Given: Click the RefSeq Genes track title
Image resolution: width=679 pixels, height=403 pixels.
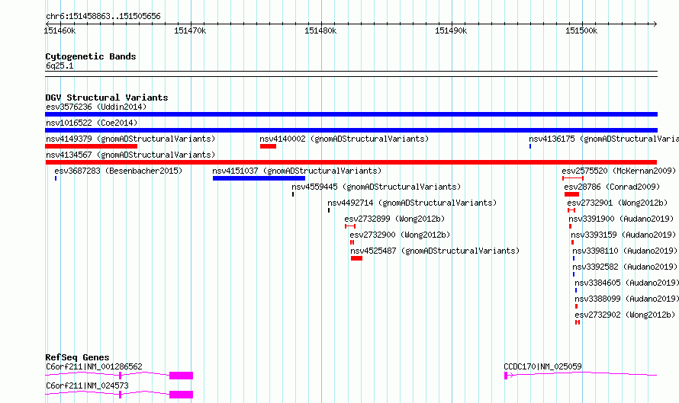Looking at the screenshot, I should point(77,357).
